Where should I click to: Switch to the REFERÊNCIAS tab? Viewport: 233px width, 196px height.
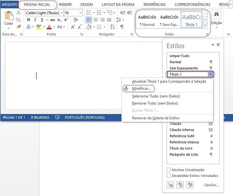tap(154, 4)
